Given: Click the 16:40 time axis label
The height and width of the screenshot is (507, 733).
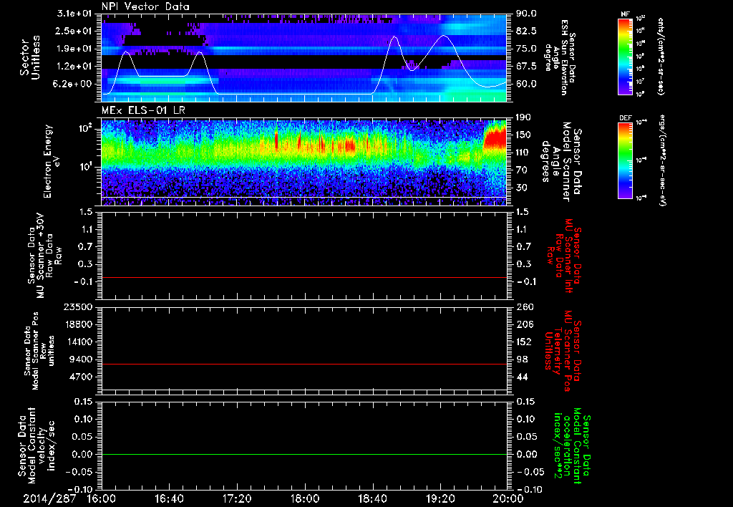Looking at the screenshot, I should pos(170,498).
